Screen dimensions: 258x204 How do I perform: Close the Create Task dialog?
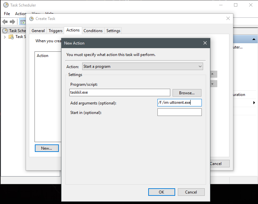[228, 18]
